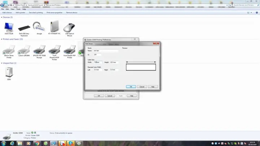260x146 pixels.
Task: Open the Paint app in the taskbar
Action: click(x=79, y=143)
